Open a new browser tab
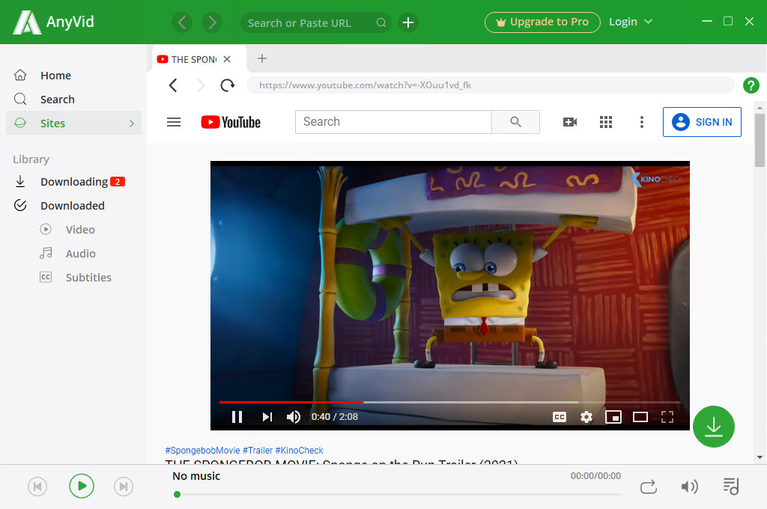 (262, 58)
